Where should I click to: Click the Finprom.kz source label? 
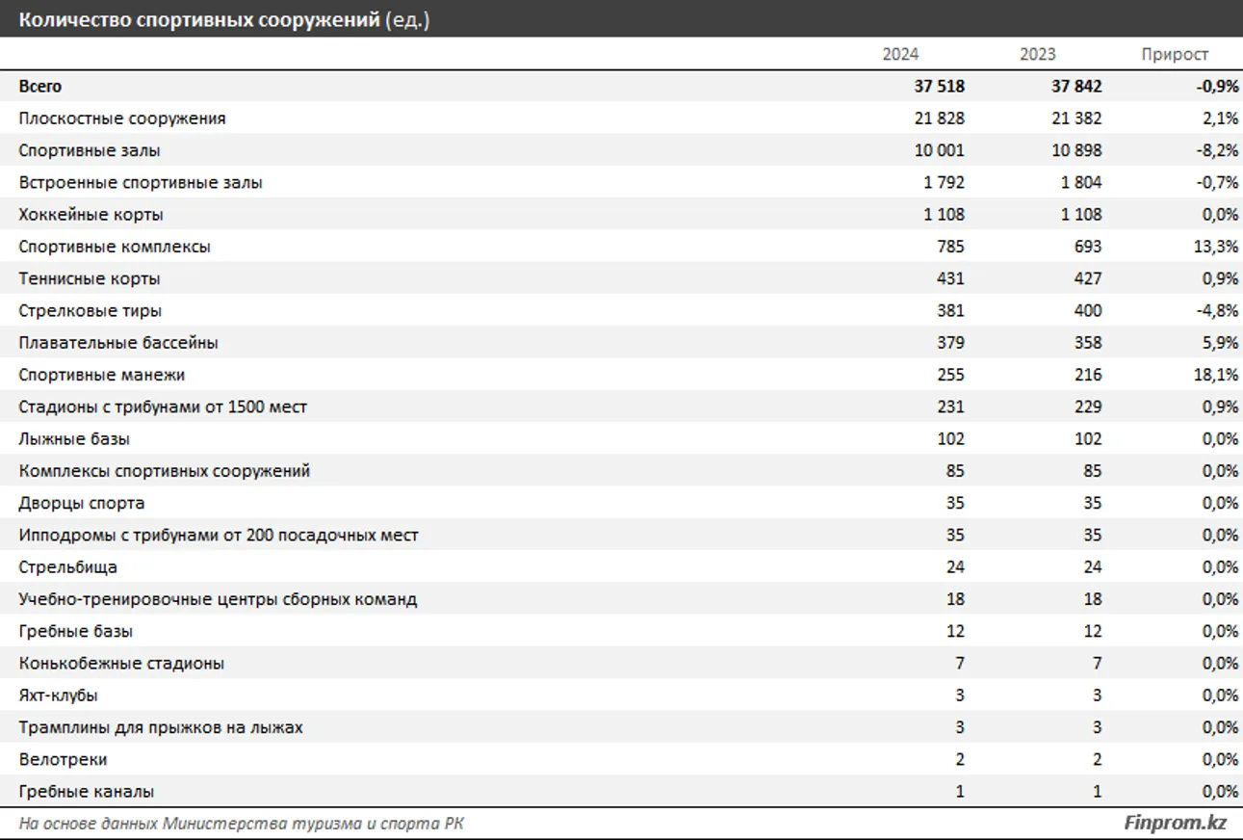pos(1175,823)
